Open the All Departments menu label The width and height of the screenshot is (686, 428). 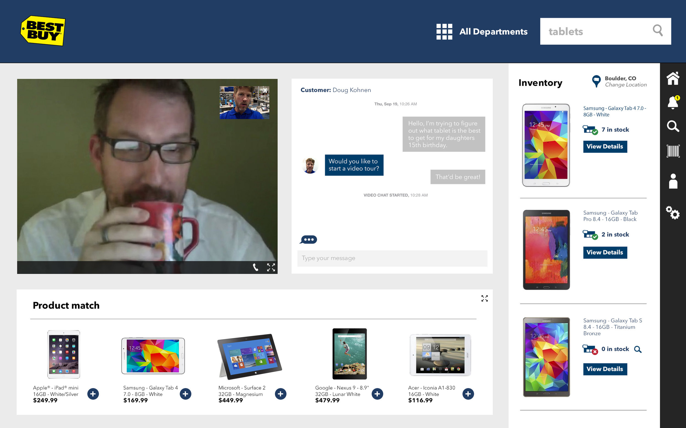coord(493,31)
